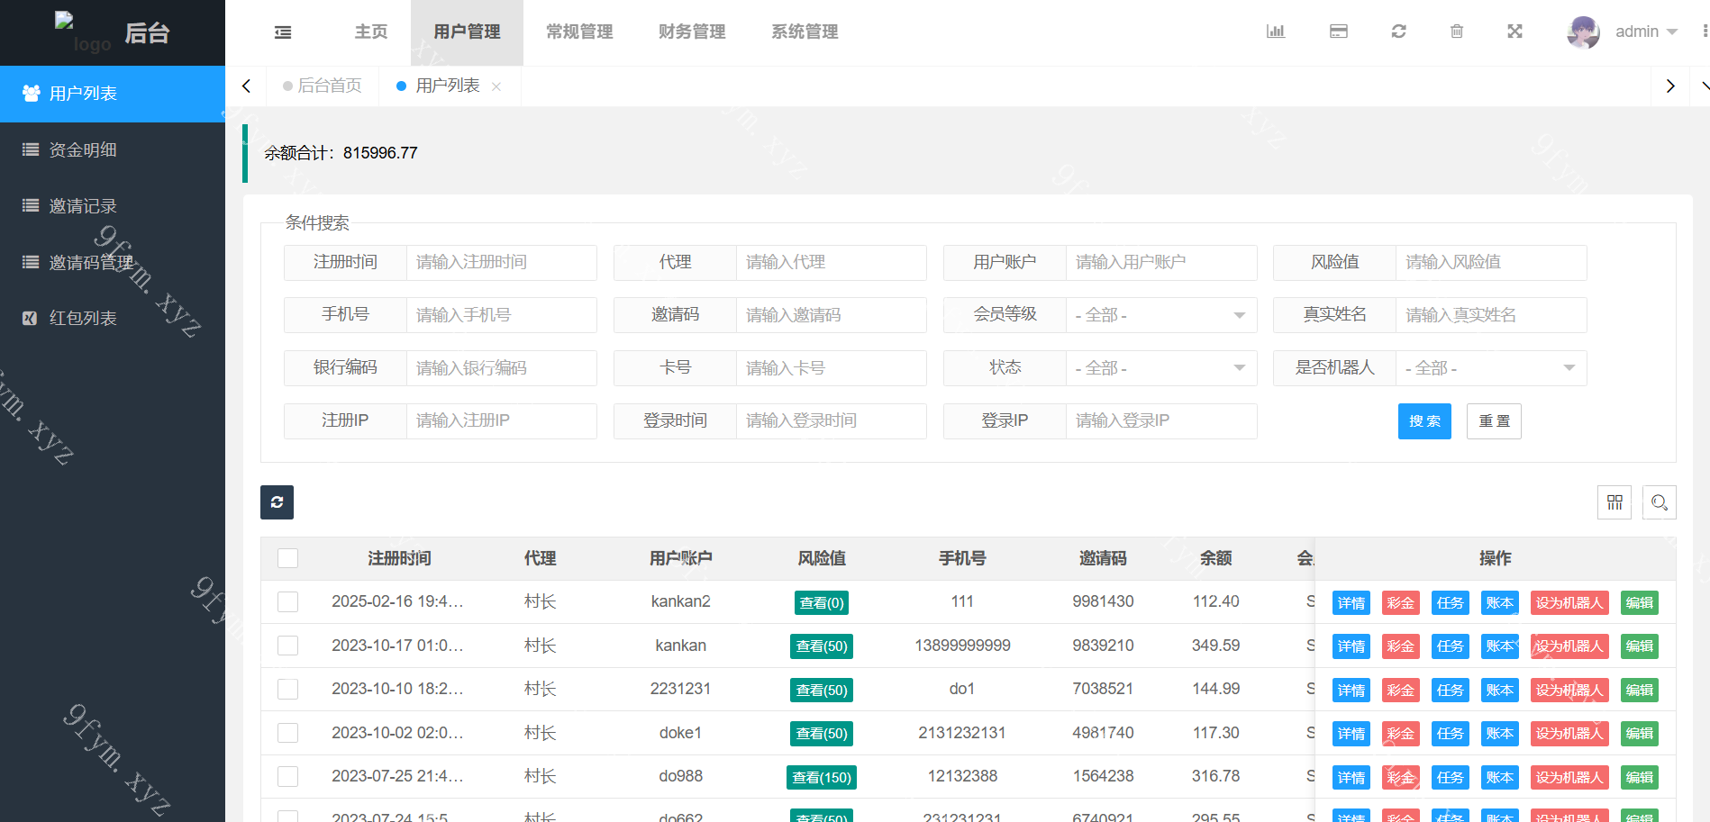This screenshot has width=1710, height=822.
Task: Open the admin user dropdown
Action: [x=1646, y=32]
